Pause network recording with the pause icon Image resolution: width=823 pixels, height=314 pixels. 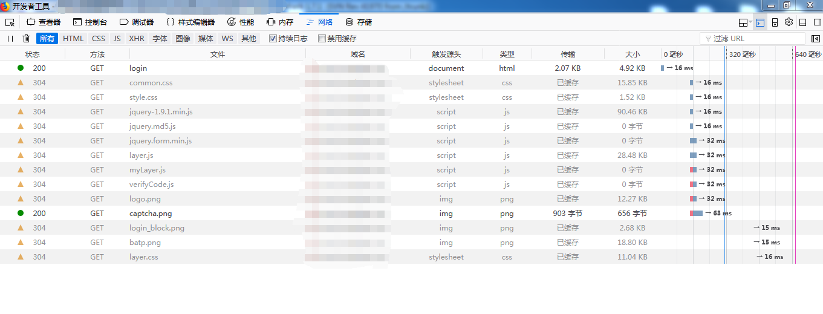tap(10, 39)
